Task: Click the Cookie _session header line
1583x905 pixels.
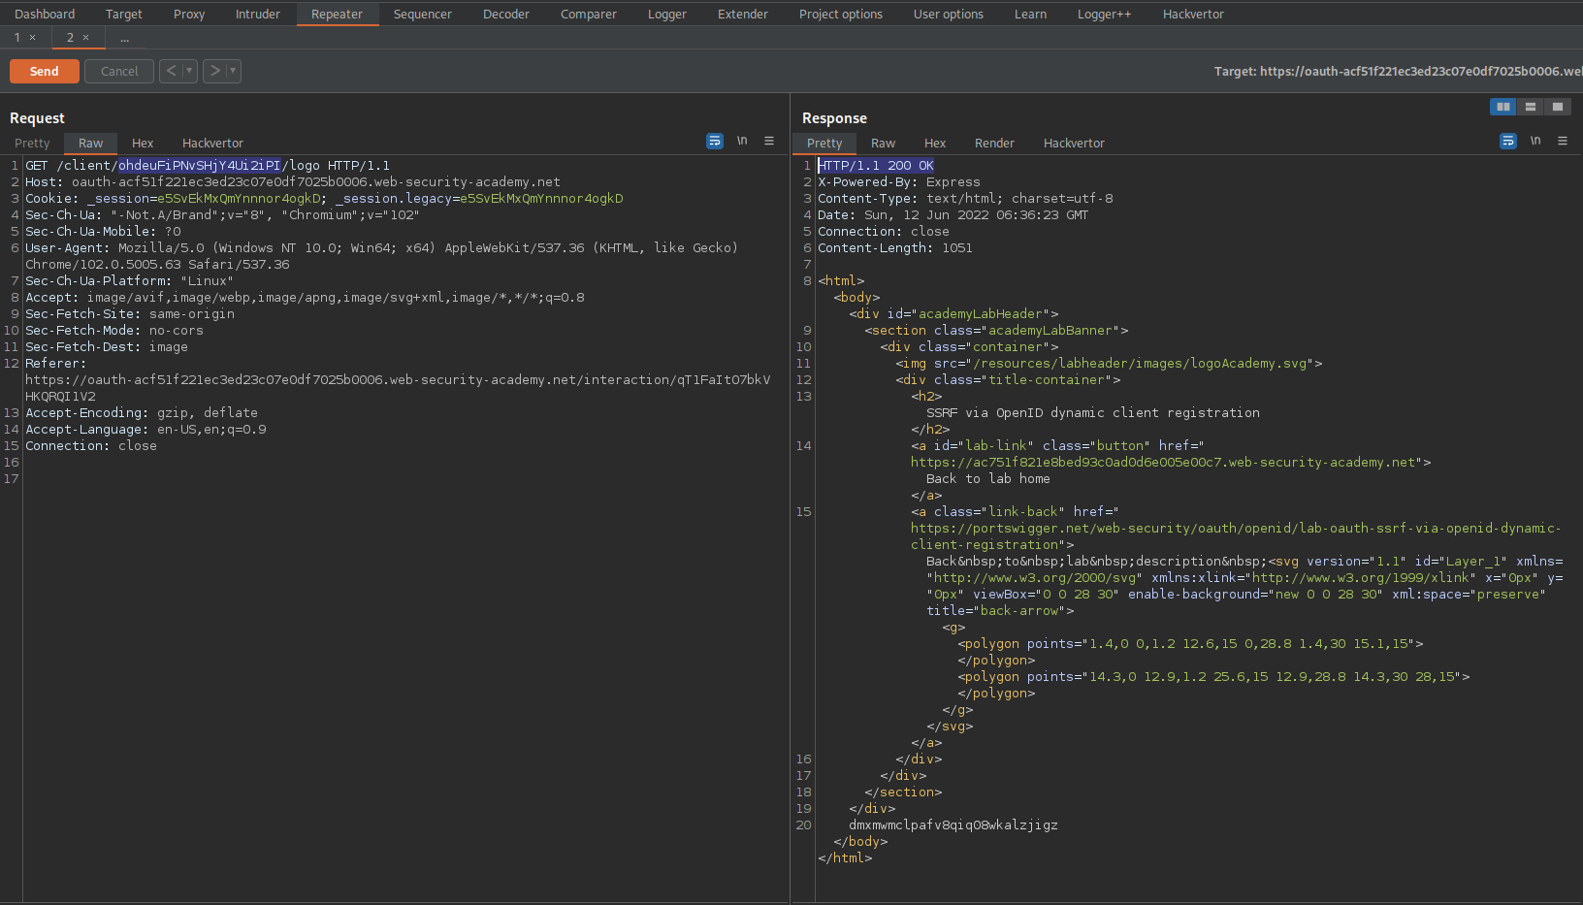Action: pos(324,199)
